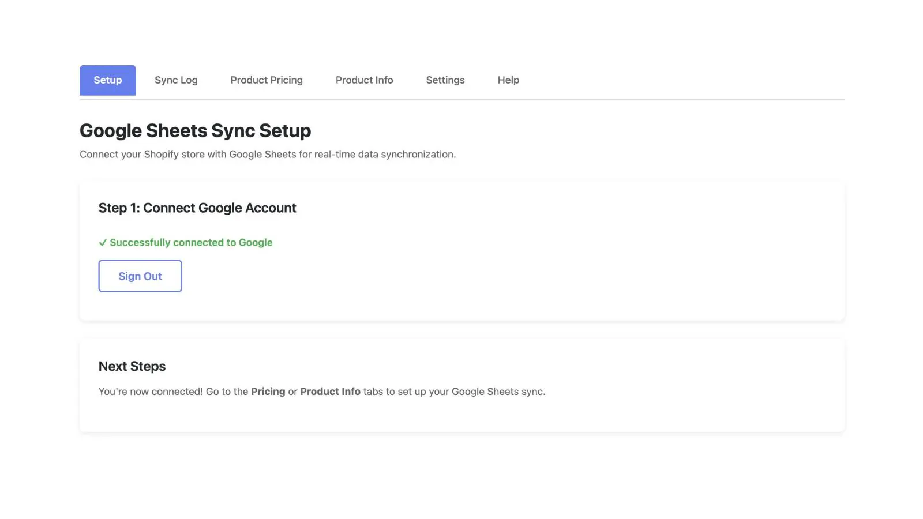Select the Help tab
The width and height of the screenshot is (923, 519).
(508, 80)
